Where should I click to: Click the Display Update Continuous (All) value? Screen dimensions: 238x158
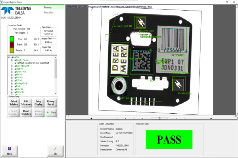121,150
